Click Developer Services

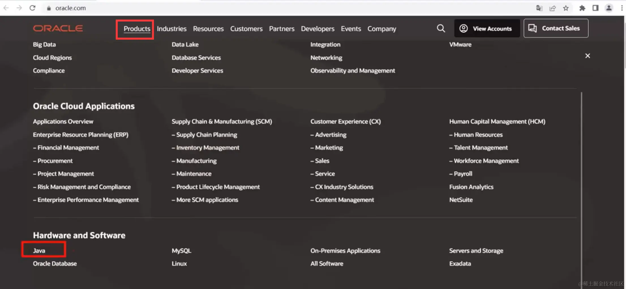(197, 70)
